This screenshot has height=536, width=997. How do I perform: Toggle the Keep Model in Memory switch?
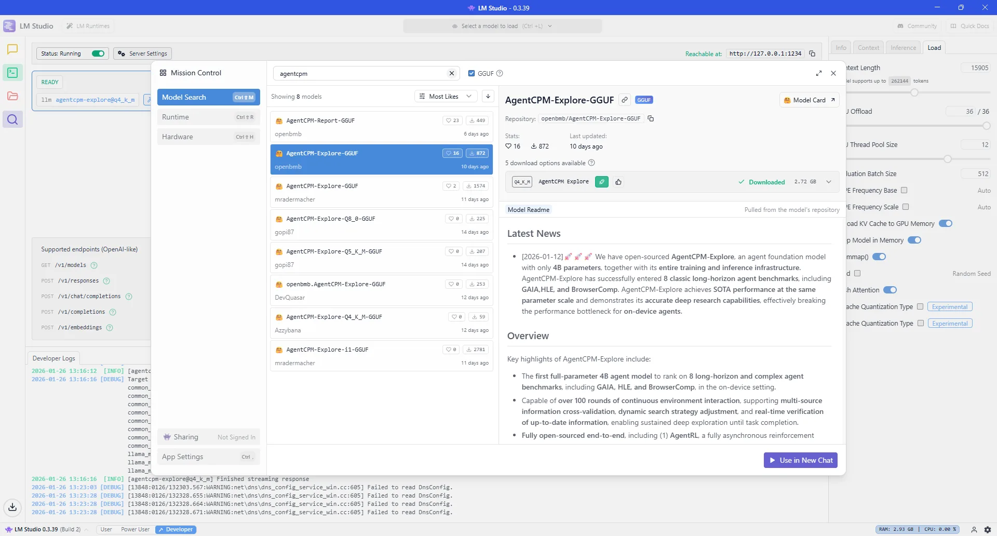coord(914,240)
